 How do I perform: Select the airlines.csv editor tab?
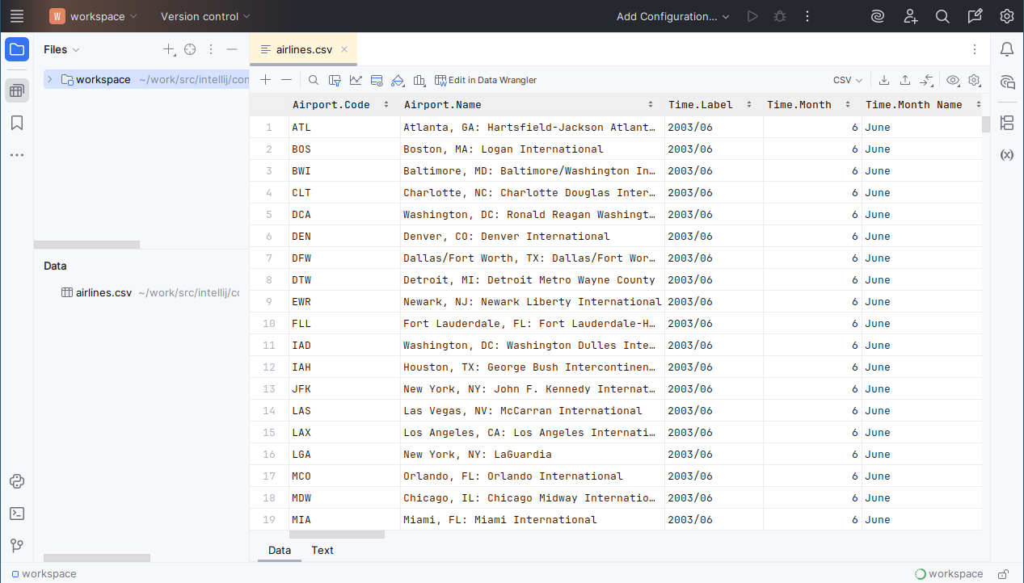(x=303, y=49)
